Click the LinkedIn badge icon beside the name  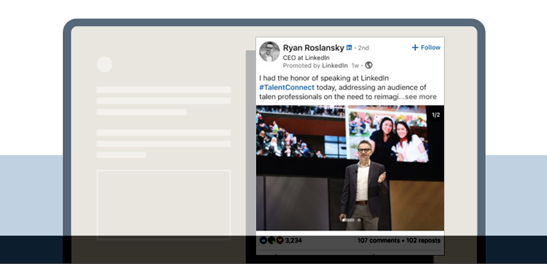(349, 48)
